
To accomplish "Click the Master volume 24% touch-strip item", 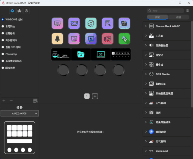I will (61, 54).
